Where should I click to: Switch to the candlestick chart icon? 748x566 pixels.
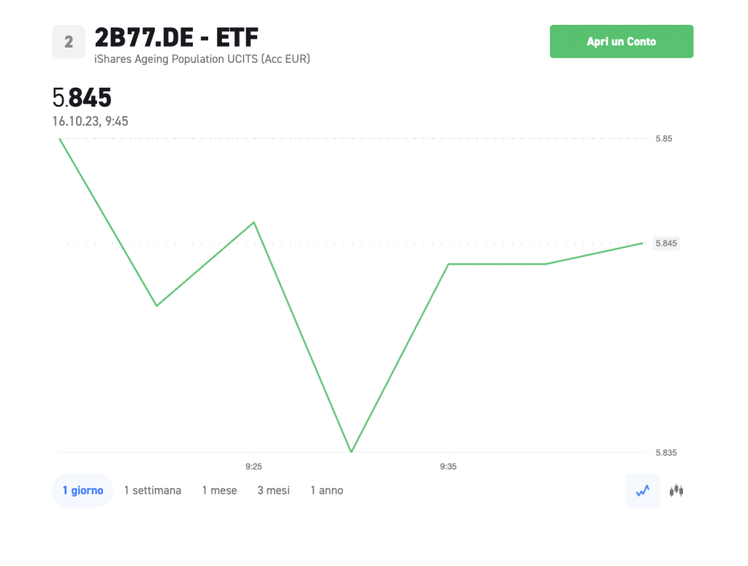click(x=676, y=490)
